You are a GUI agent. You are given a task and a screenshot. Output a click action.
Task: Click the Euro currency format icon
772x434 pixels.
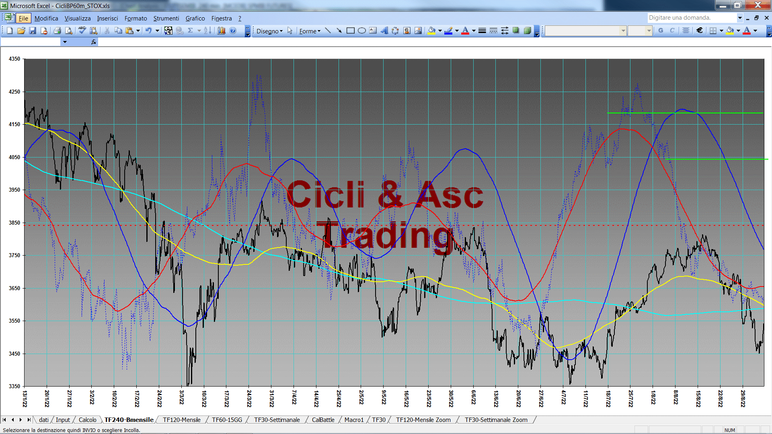click(700, 31)
